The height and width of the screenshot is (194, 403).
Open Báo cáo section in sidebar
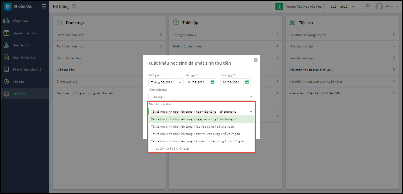click(18, 82)
